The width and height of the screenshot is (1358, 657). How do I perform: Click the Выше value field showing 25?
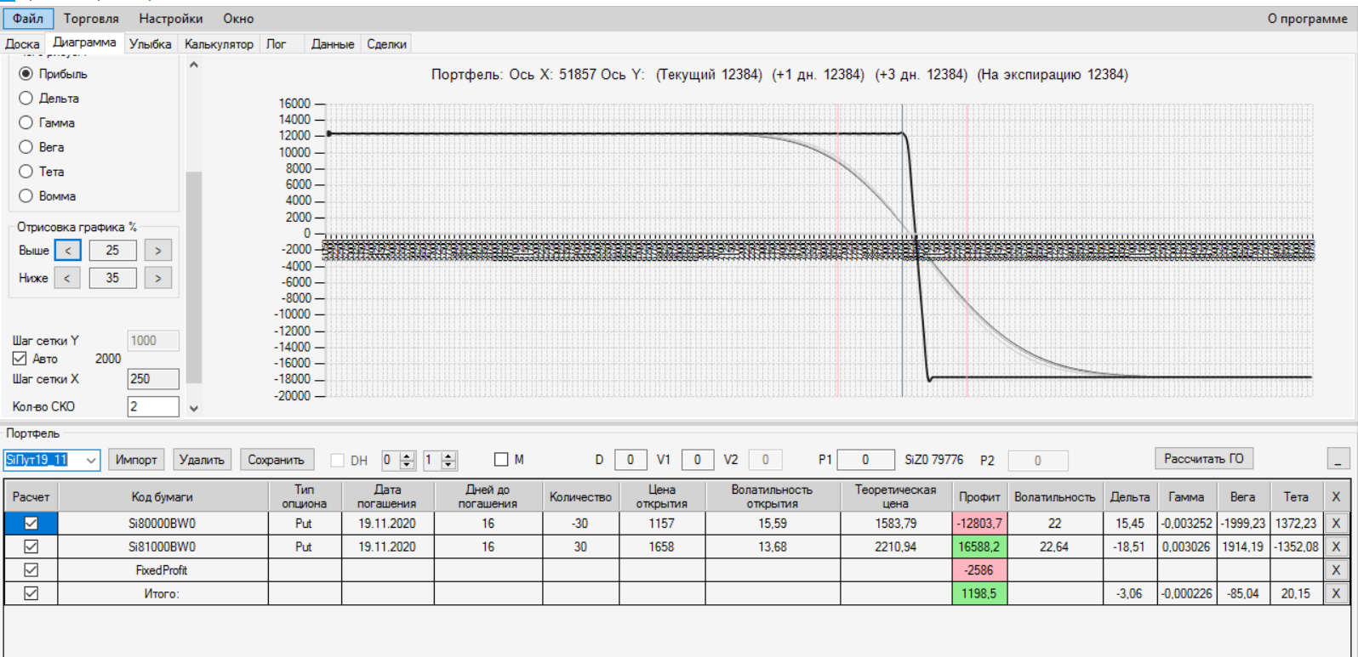pyautogui.click(x=112, y=251)
